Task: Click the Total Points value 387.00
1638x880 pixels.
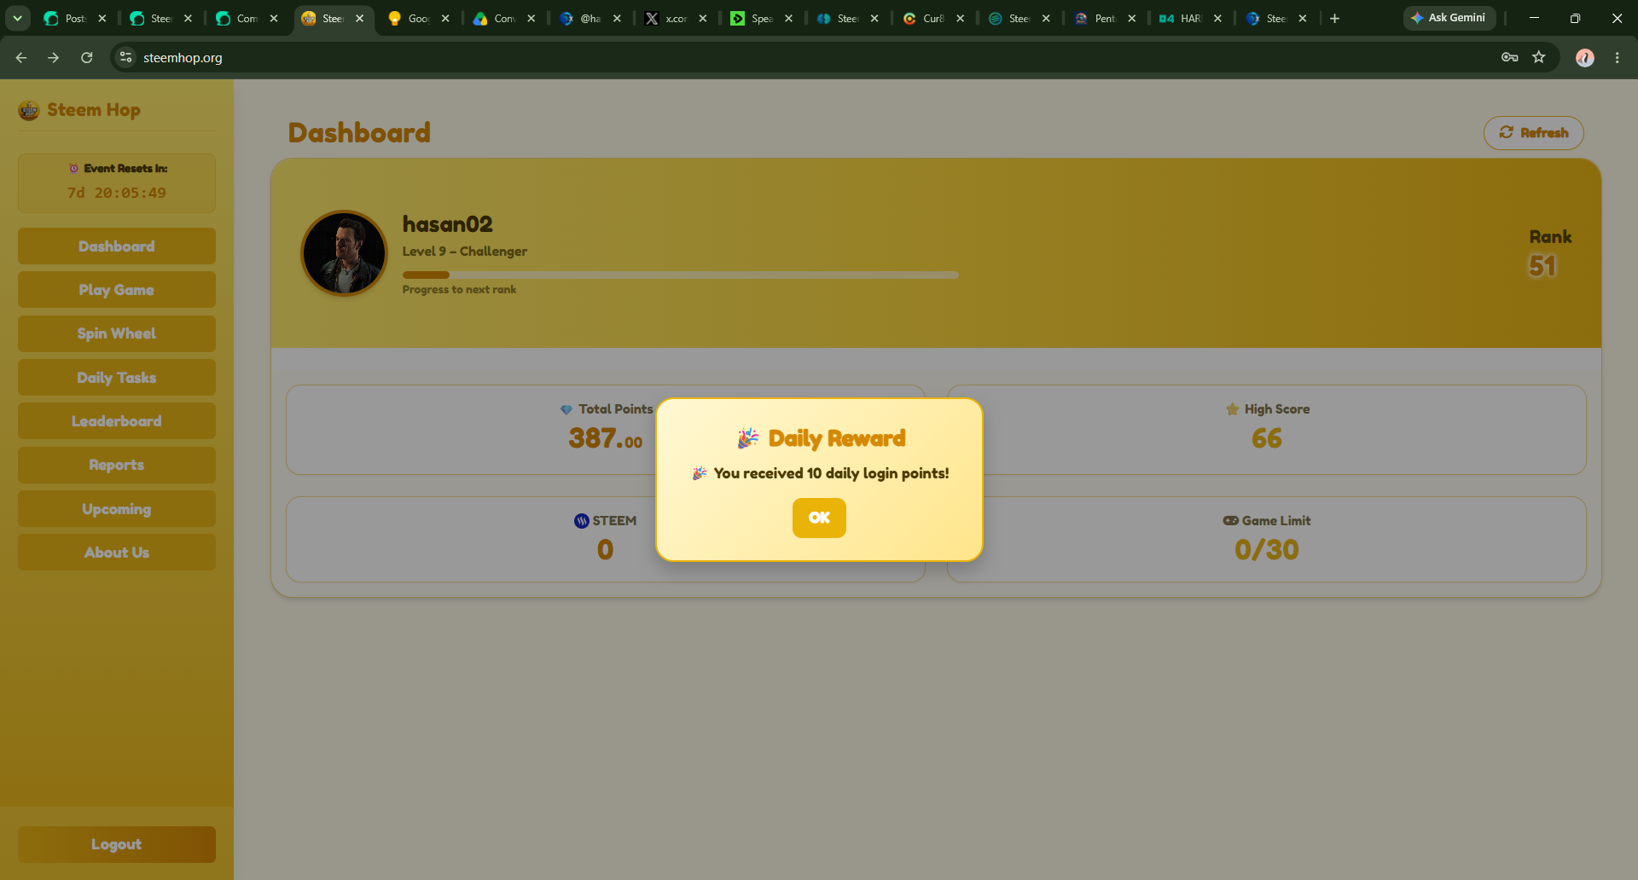Action: pyautogui.click(x=606, y=438)
